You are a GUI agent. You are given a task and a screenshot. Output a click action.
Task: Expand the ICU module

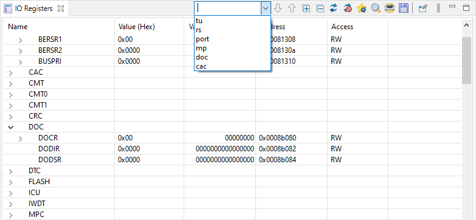(x=10, y=193)
